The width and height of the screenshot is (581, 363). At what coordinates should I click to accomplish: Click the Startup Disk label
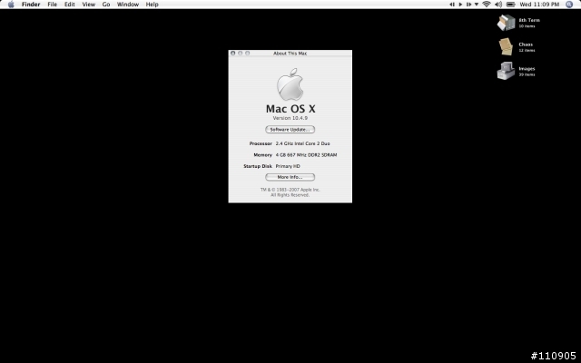258,166
